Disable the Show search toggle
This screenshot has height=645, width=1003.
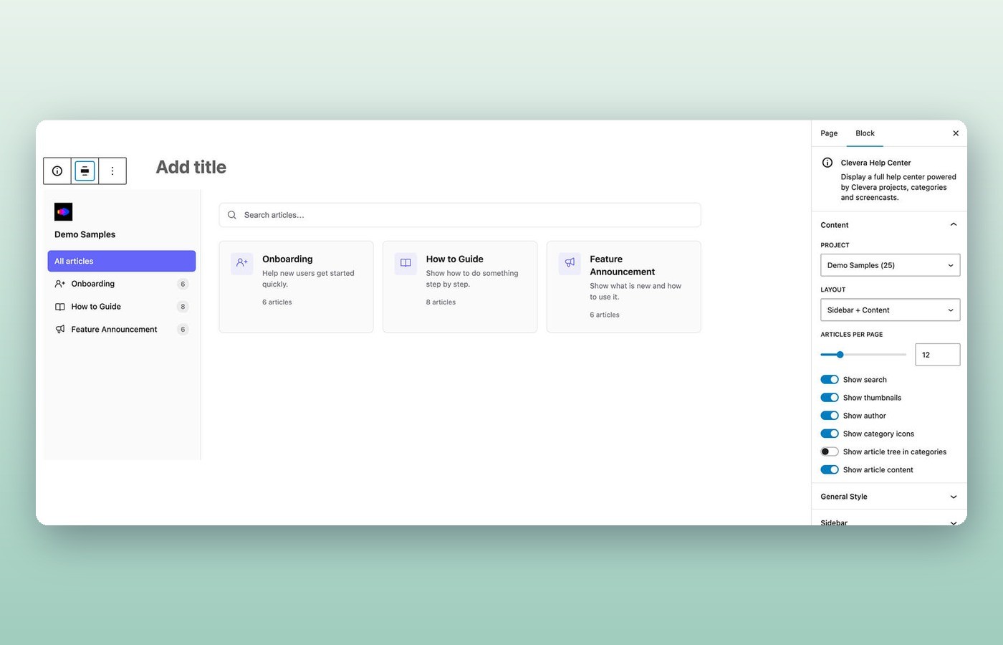830,380
